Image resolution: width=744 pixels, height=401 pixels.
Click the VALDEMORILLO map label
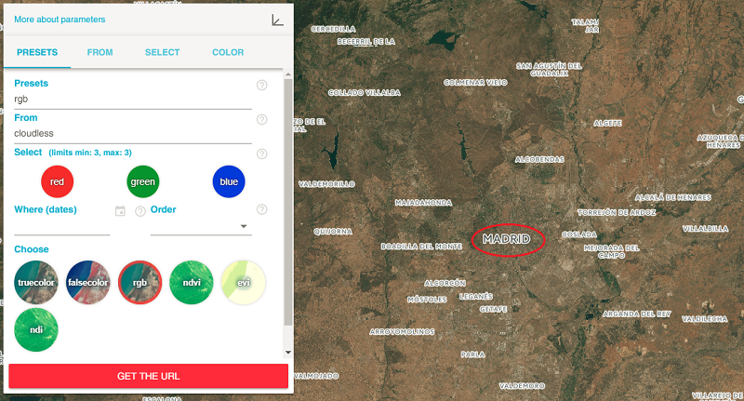326,184
